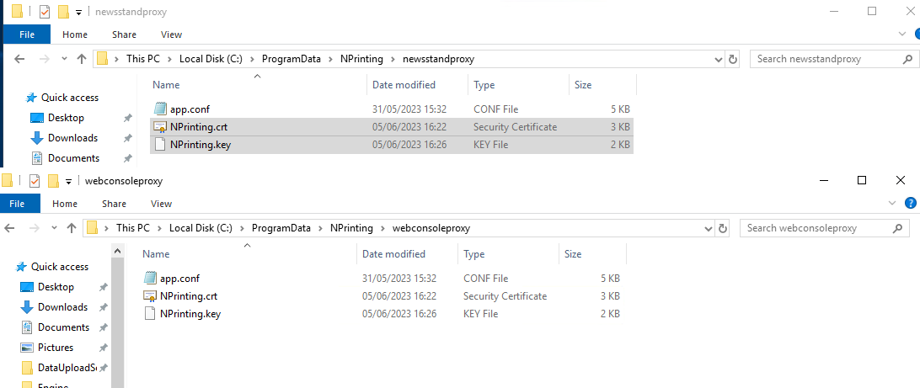Screen dimensions: 920x388
Task: Select NPrinting in newsstandproxy address bar
Action: tap(361, 59)
